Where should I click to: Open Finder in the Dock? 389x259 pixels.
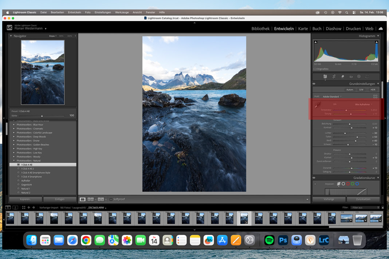coord(32,240)
